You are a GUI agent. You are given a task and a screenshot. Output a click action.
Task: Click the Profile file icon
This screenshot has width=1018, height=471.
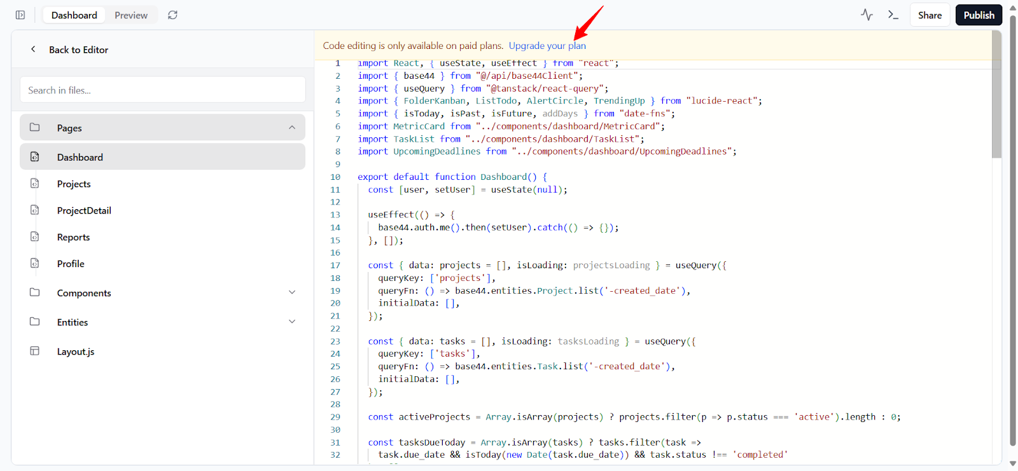tap(35, 263)
